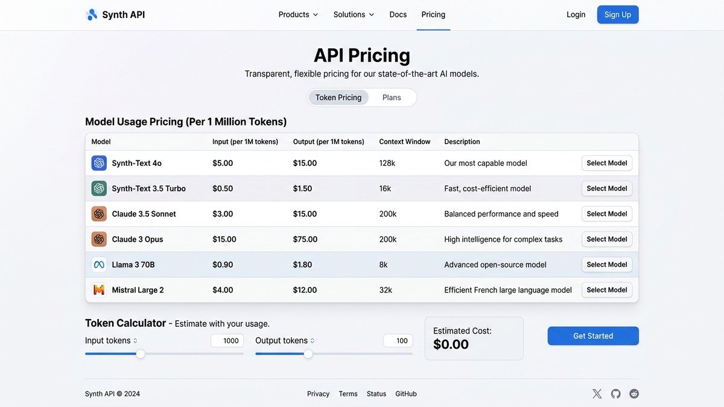Click the 32k context window cell
This screenshot has width=724, height=407.
coord(386,290)
